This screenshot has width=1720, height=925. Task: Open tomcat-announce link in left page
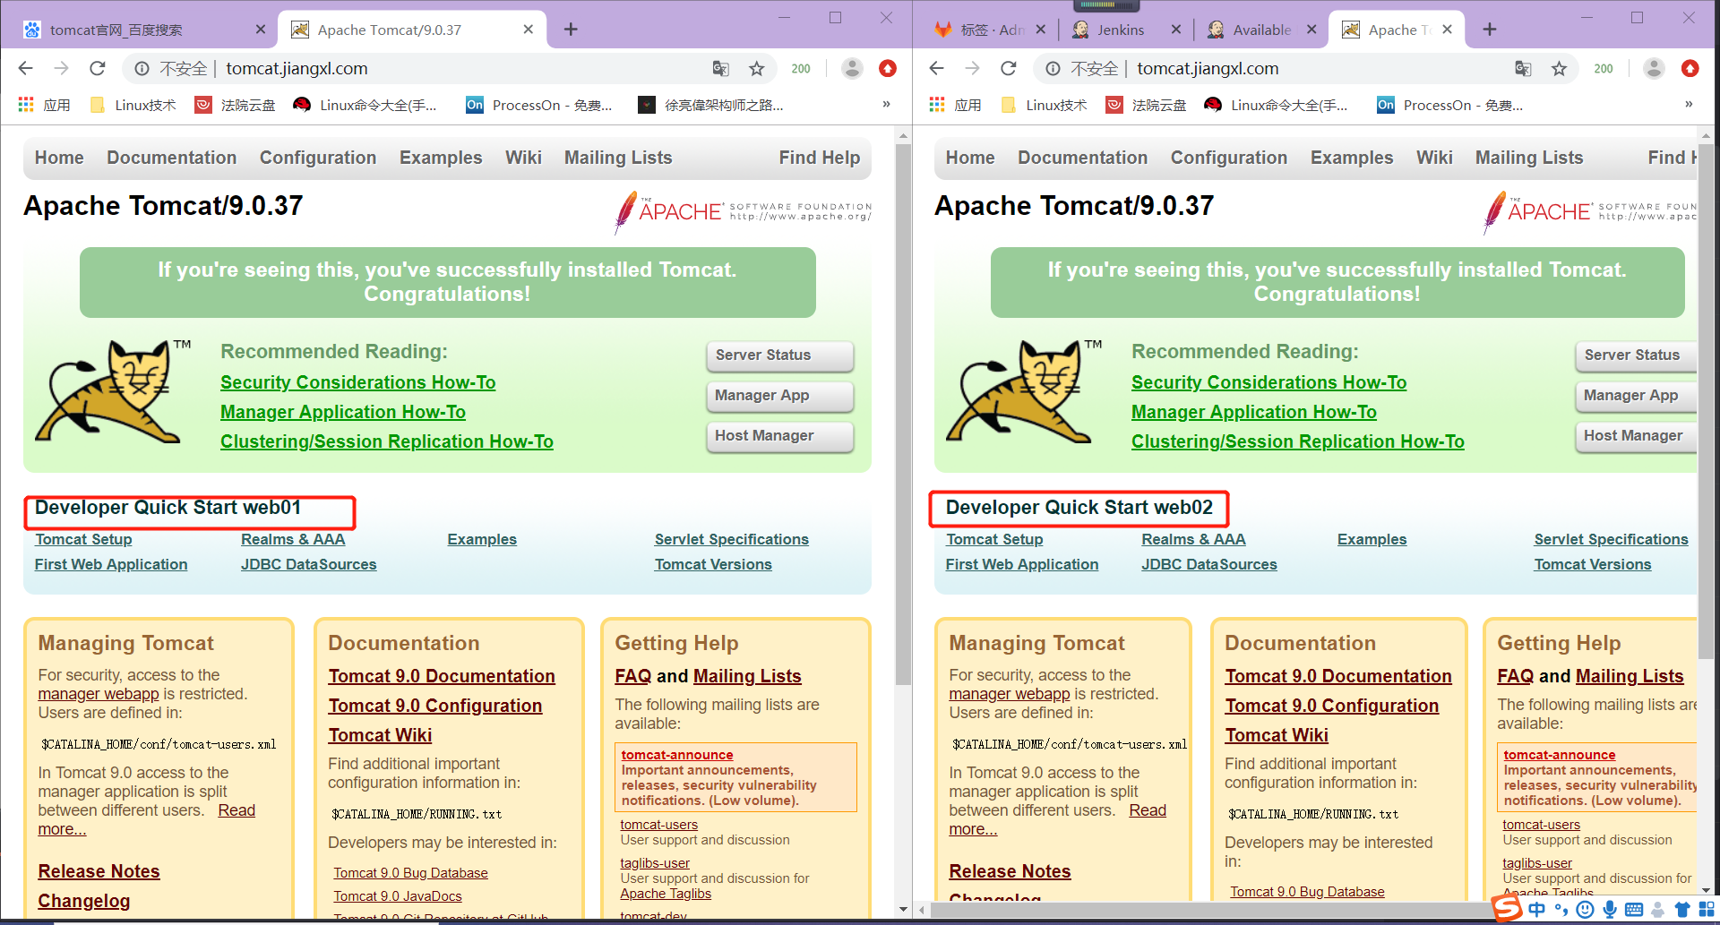677,755
